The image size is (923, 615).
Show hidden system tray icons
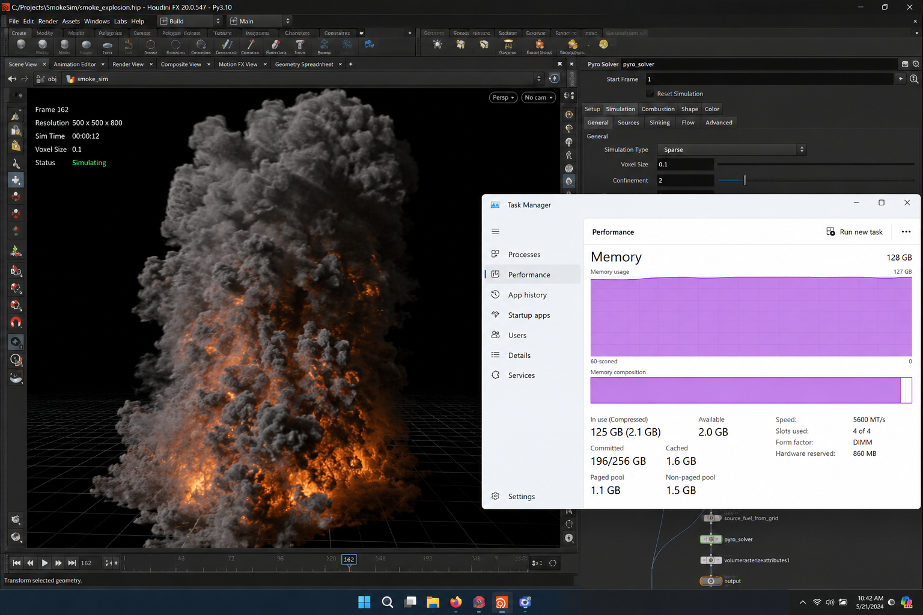point(803,602)
